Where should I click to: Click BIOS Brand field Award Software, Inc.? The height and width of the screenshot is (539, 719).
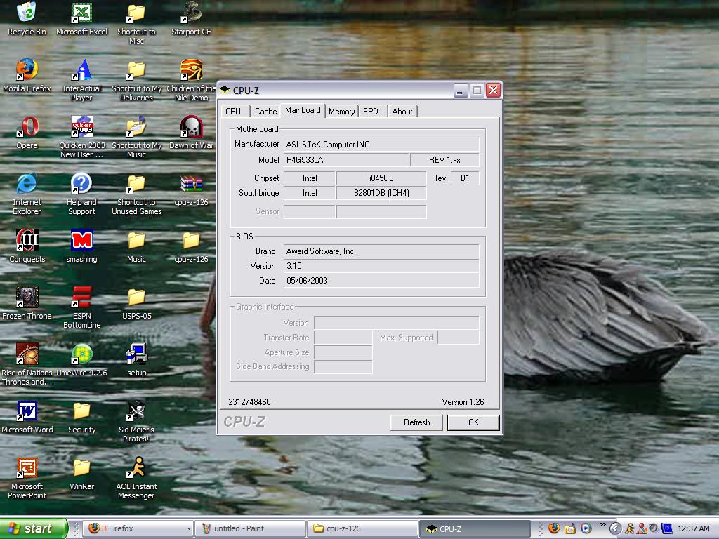click(x=381, y=251)
